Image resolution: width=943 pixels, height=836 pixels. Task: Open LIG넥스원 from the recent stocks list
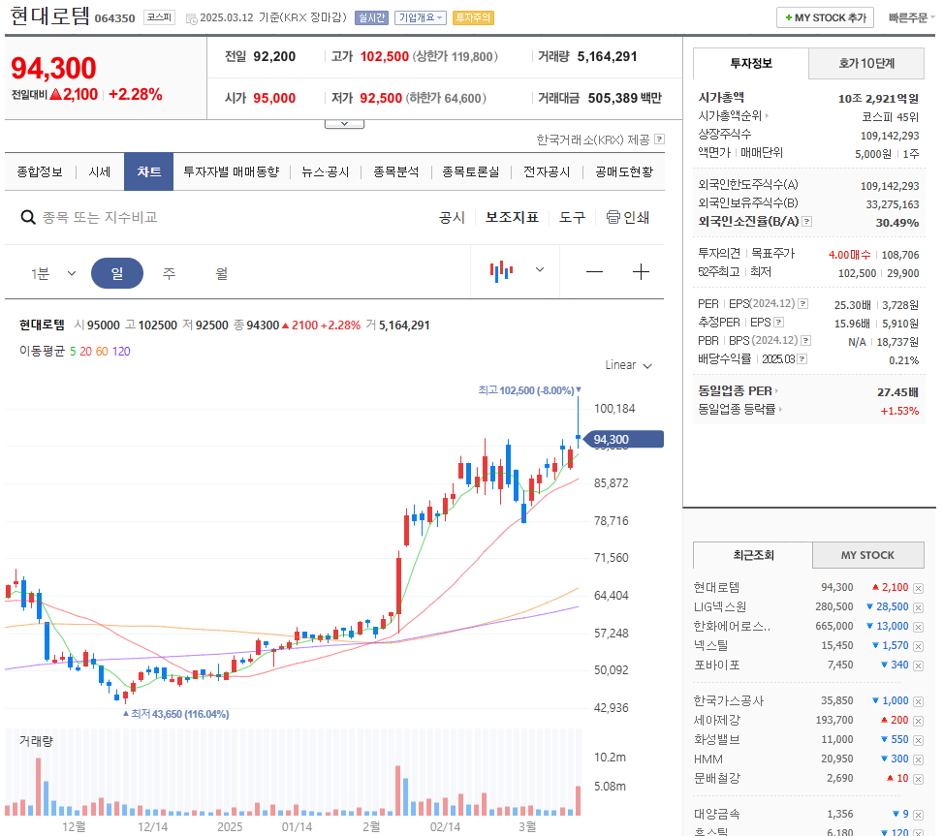721,606
